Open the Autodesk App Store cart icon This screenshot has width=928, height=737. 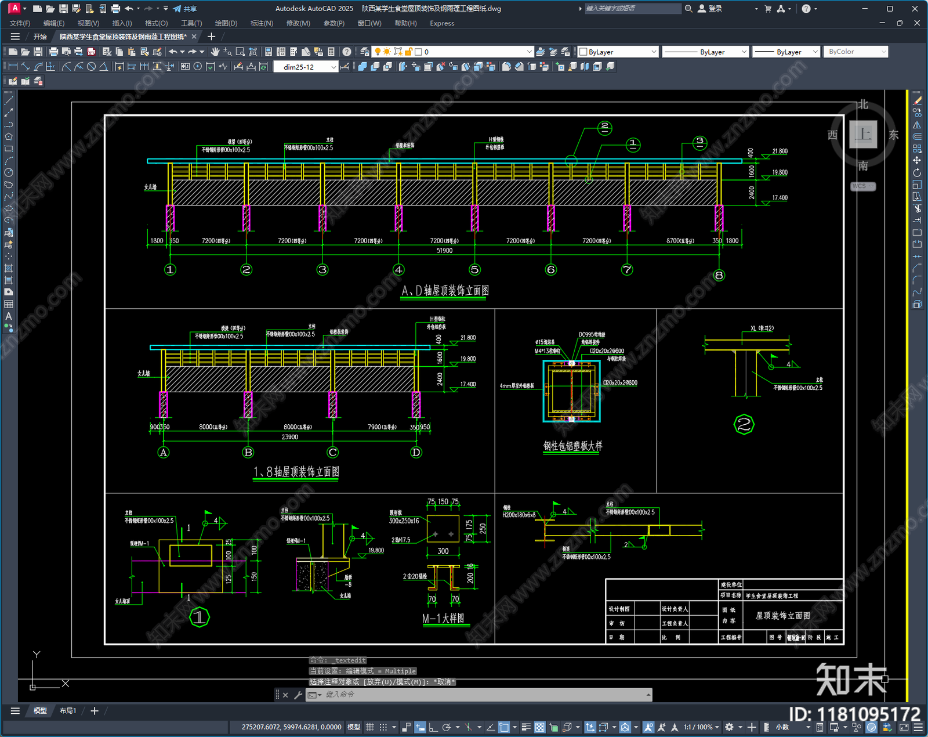768,9
